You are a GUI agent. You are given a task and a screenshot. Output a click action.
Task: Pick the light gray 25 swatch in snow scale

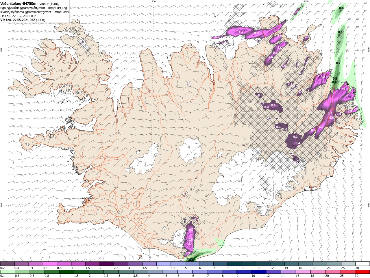[x=348, y=264]
